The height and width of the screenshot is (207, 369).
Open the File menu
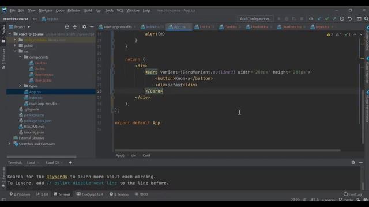[13, 10]
